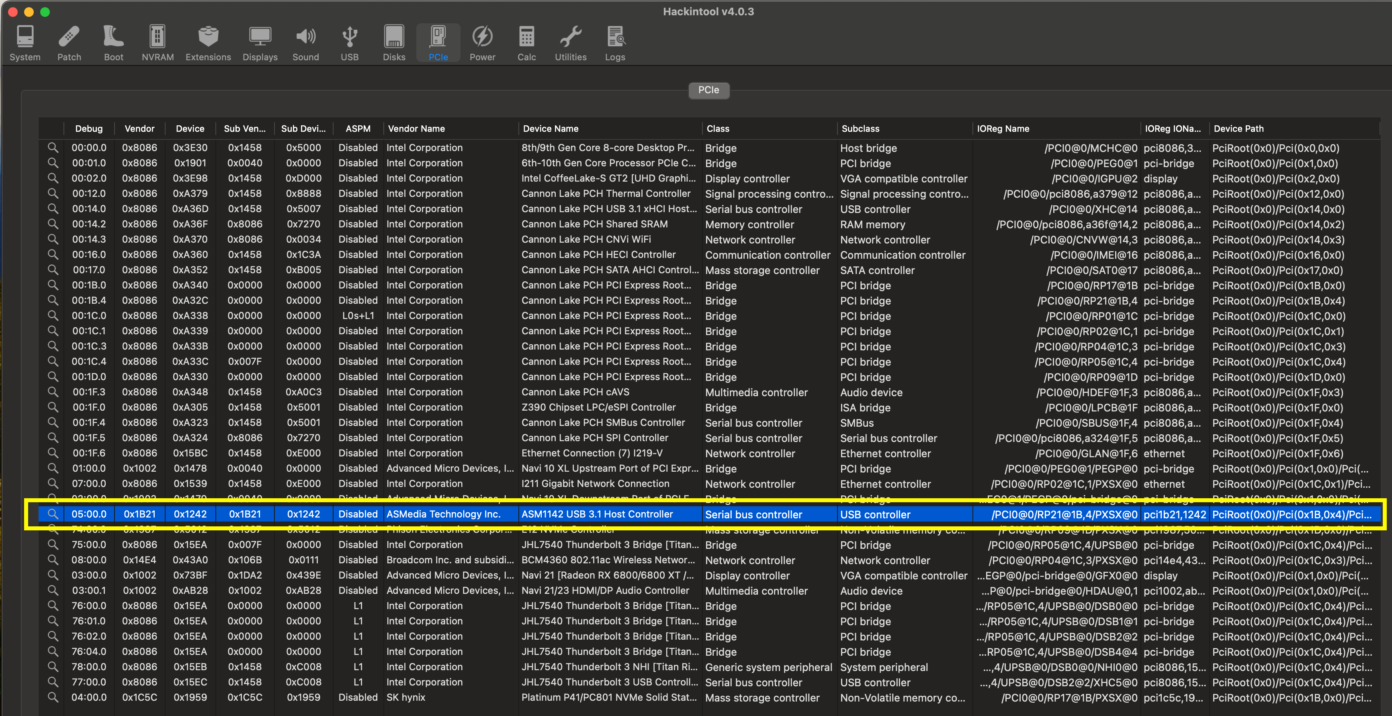
Task: Open the Displays section
Action: coord(260,43)
